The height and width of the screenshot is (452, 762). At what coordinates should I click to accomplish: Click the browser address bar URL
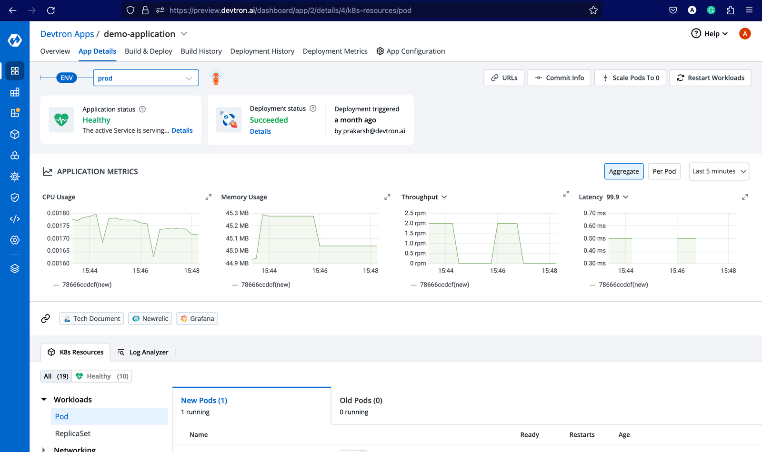(x=290, y=10)
